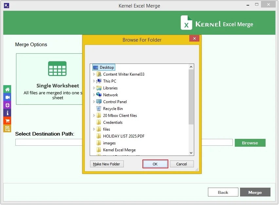This screenshot has width=279, height=205.
Task: Click the Merge button
Action: pyautogui.click(x=255, y=192)
